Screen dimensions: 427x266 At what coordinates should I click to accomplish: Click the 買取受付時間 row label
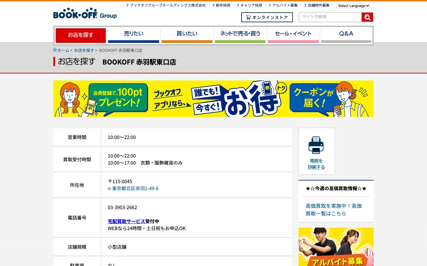[x=77, y=160]
